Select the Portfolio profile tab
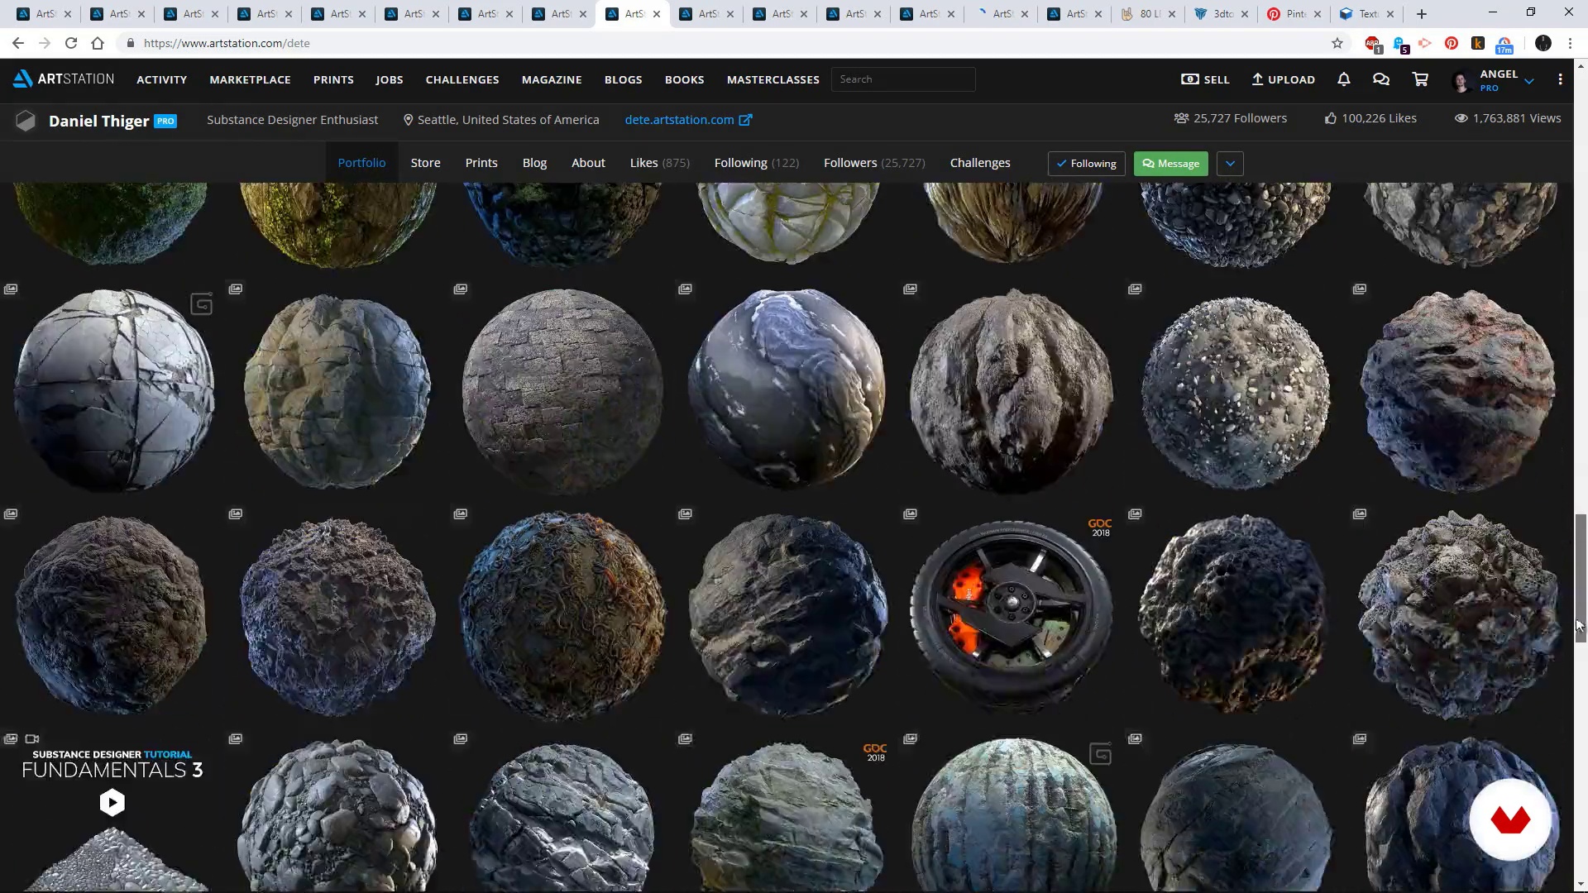 pyautogui.click(x=361, y=163)
